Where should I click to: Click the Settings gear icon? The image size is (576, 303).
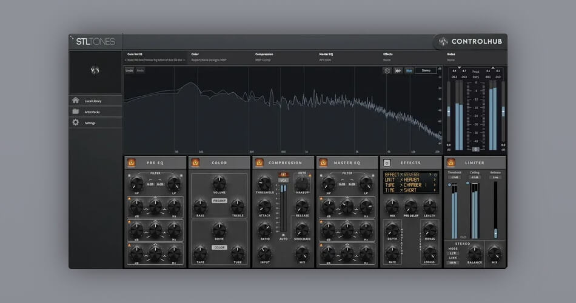[76, 122]
